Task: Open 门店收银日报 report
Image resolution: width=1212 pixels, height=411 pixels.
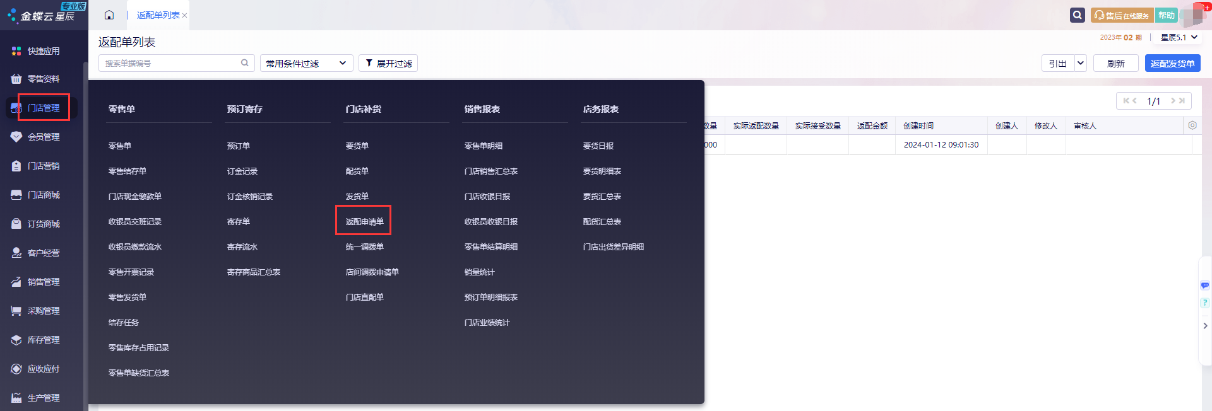Action: point(487,196)
